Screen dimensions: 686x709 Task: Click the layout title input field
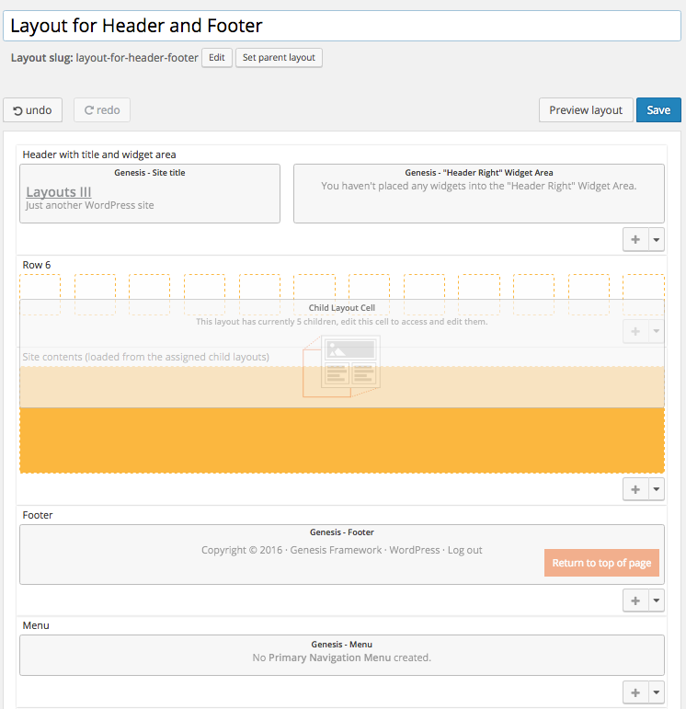[342, 26]
